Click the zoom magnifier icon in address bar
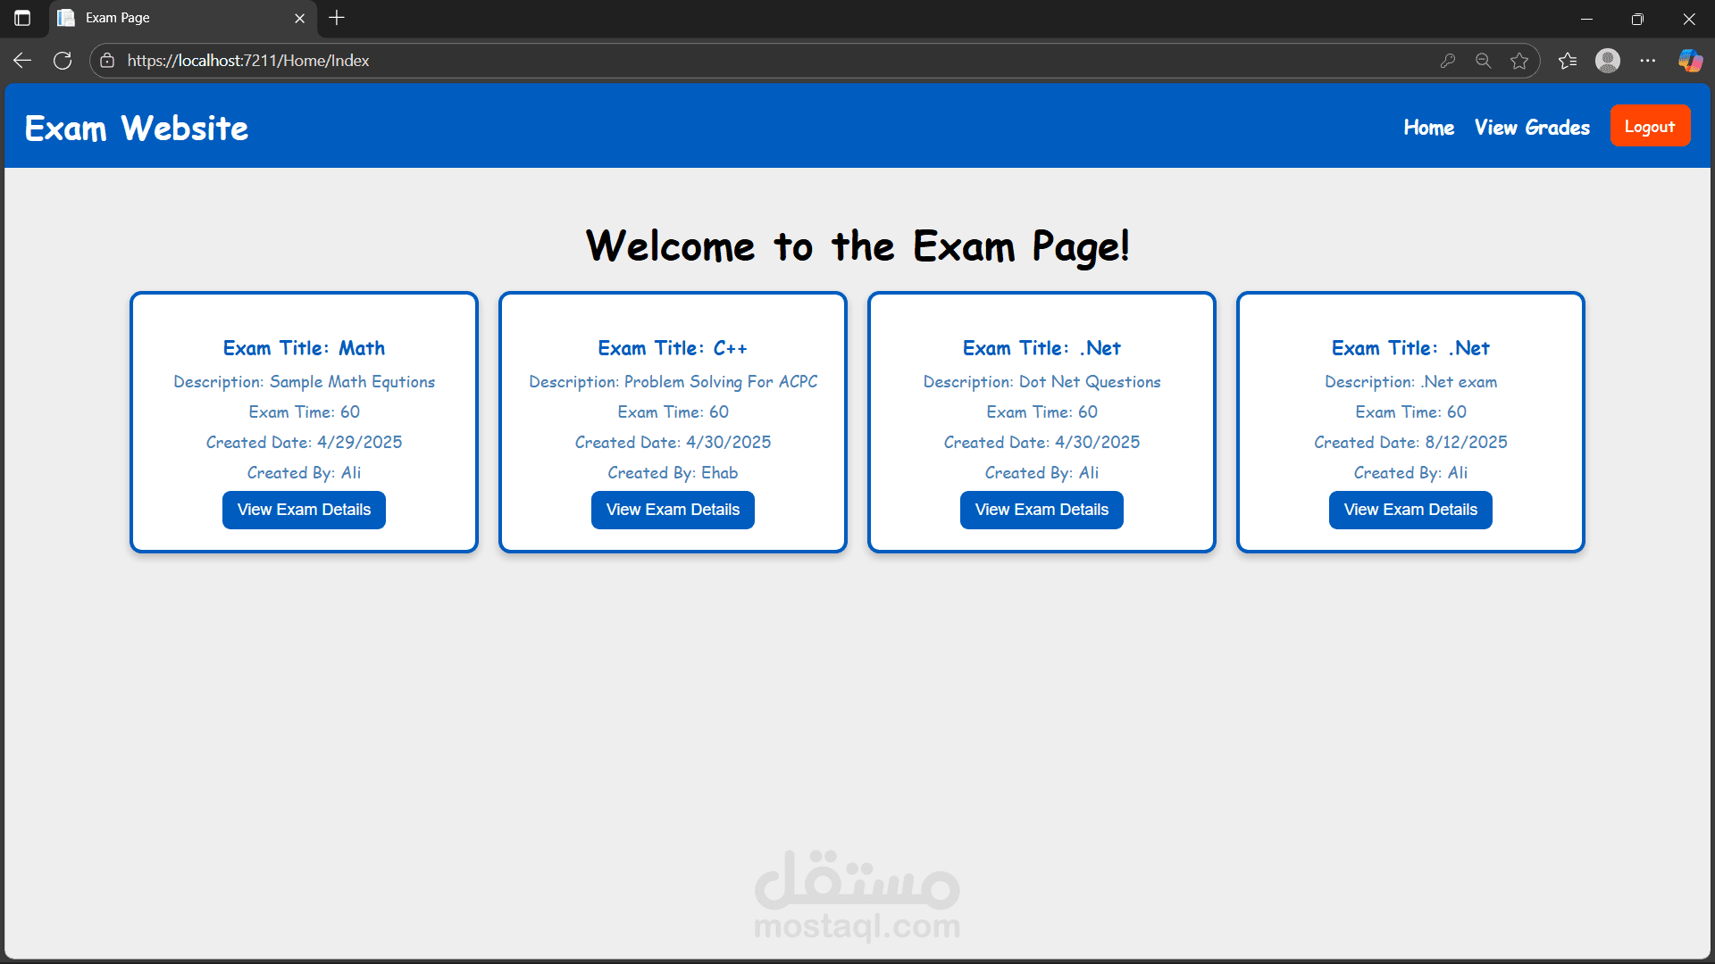Image resolution: width=1715 pixels, height=964 pixels. click(1484, 61)
